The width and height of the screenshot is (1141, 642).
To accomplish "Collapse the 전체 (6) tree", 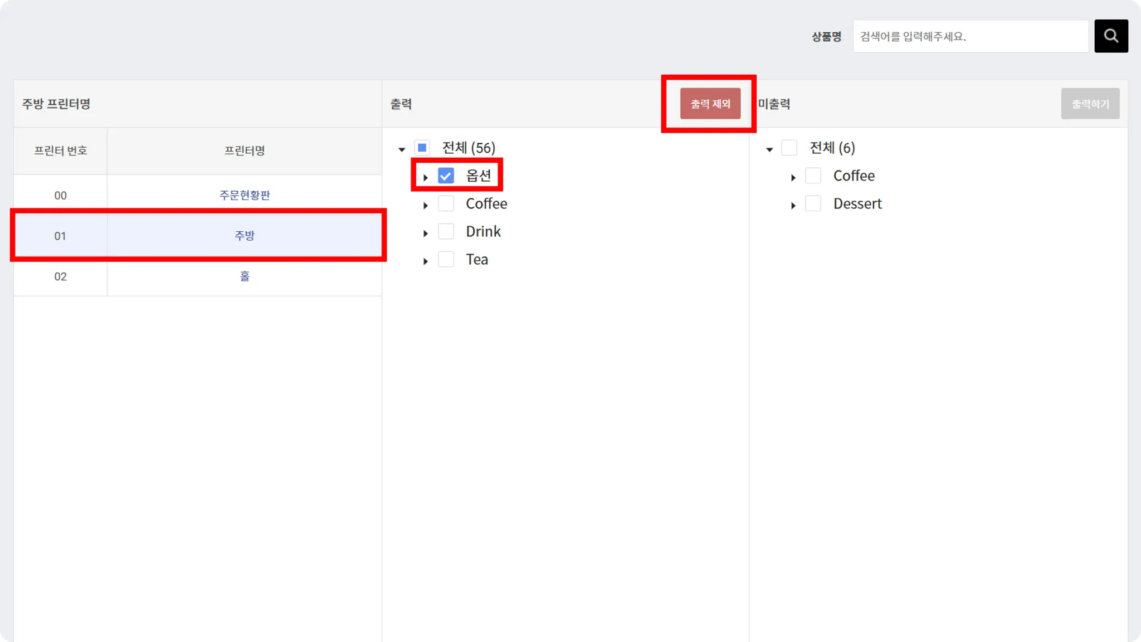I will (x=769, y=149).
